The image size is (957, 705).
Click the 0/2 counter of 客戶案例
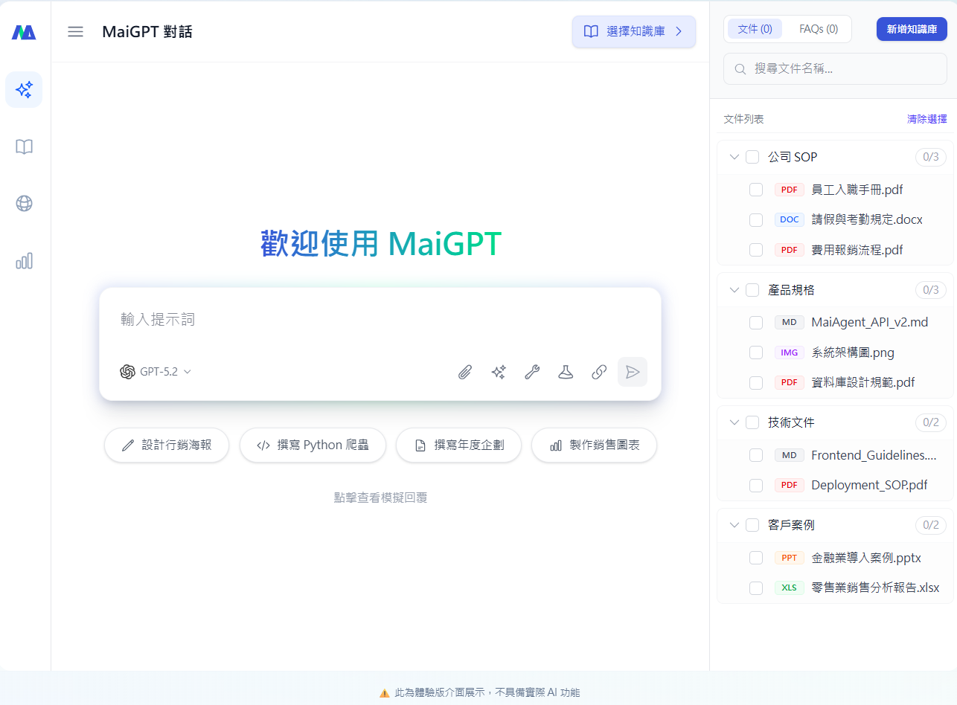tap(931, 525)
